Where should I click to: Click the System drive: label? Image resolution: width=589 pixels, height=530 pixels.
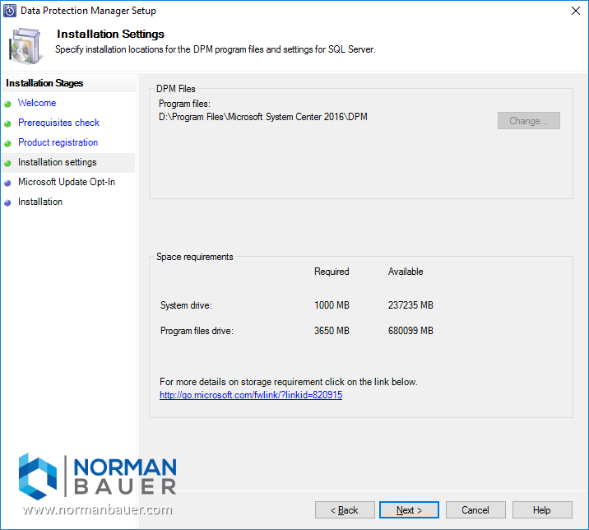pyautogui.click(x=186, y=305)
